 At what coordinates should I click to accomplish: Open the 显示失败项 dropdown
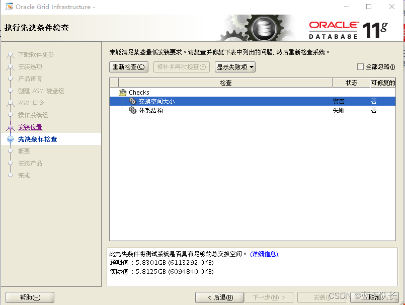[x=235, y=67]
